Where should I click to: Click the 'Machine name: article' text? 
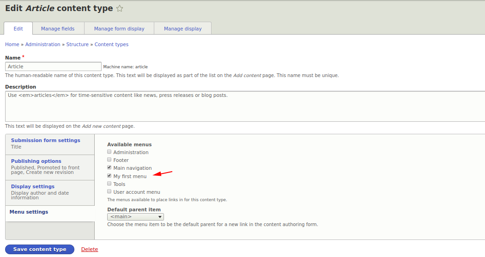125,67
